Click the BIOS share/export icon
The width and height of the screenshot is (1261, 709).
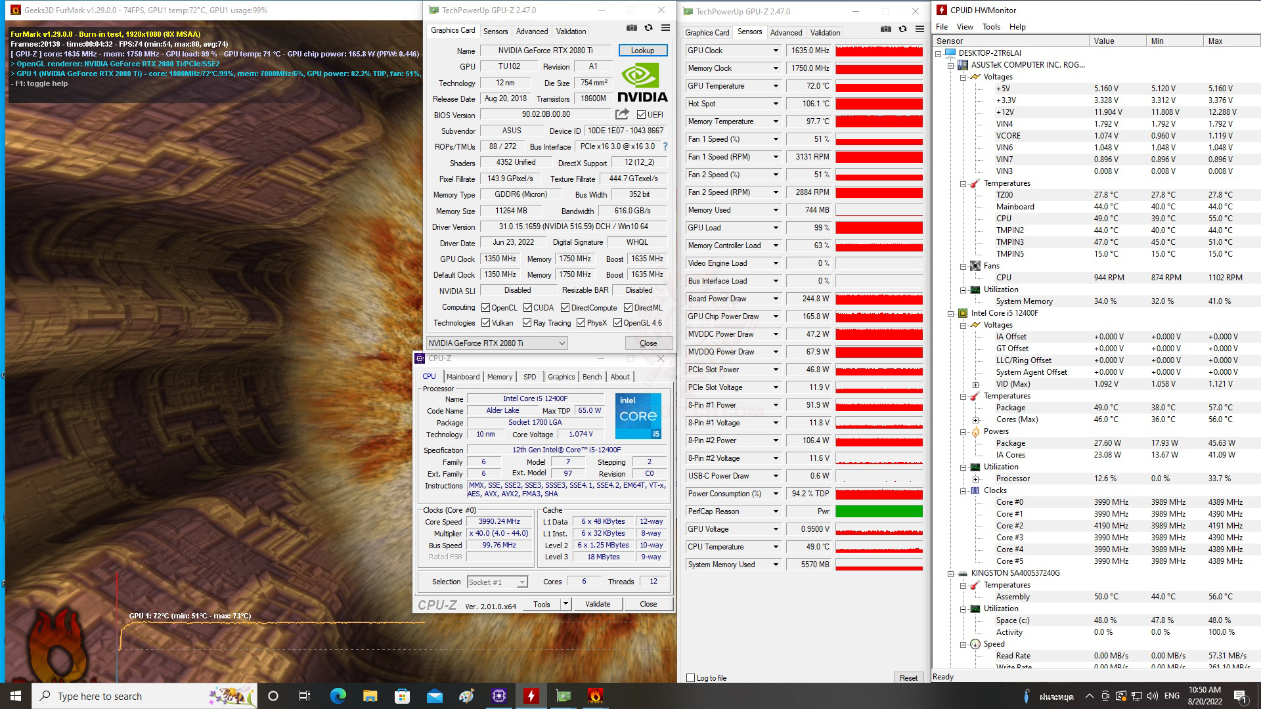621,114
